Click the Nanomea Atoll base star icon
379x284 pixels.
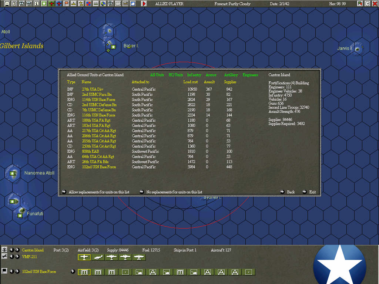click(12, 173)
